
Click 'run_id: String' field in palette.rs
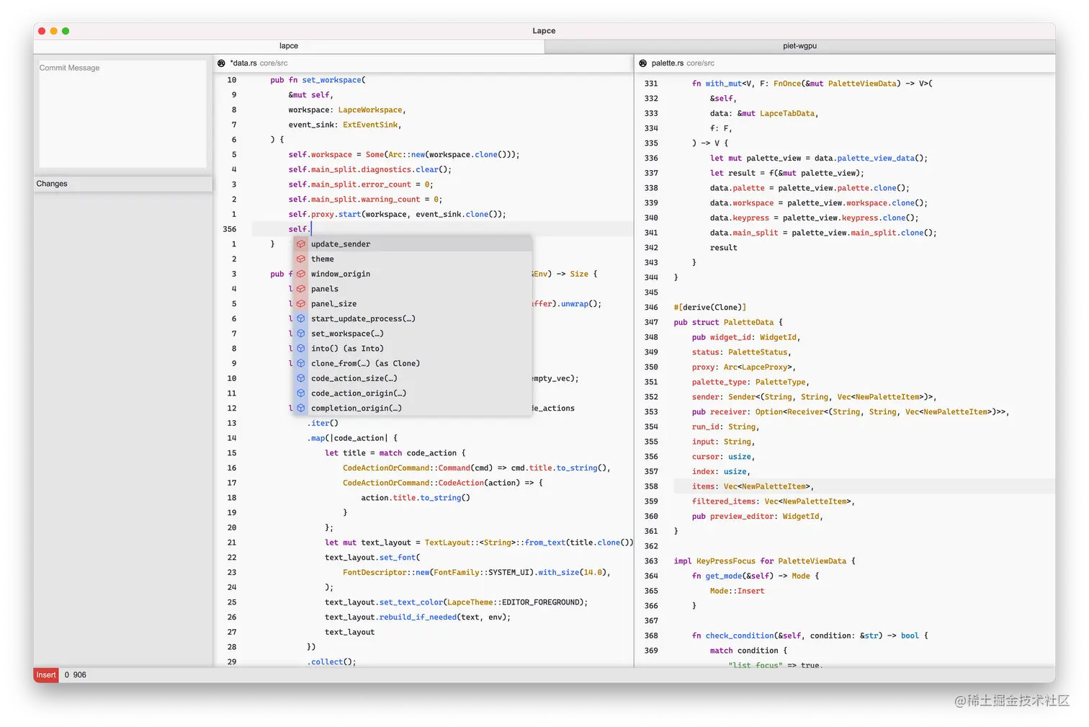point(725,427)
